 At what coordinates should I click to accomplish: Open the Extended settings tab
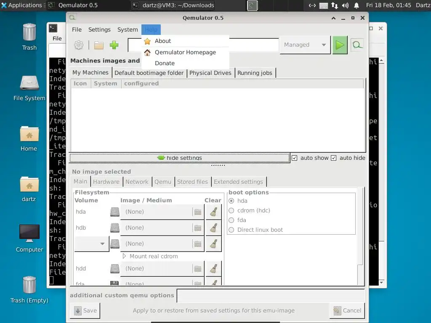point(238,182)
